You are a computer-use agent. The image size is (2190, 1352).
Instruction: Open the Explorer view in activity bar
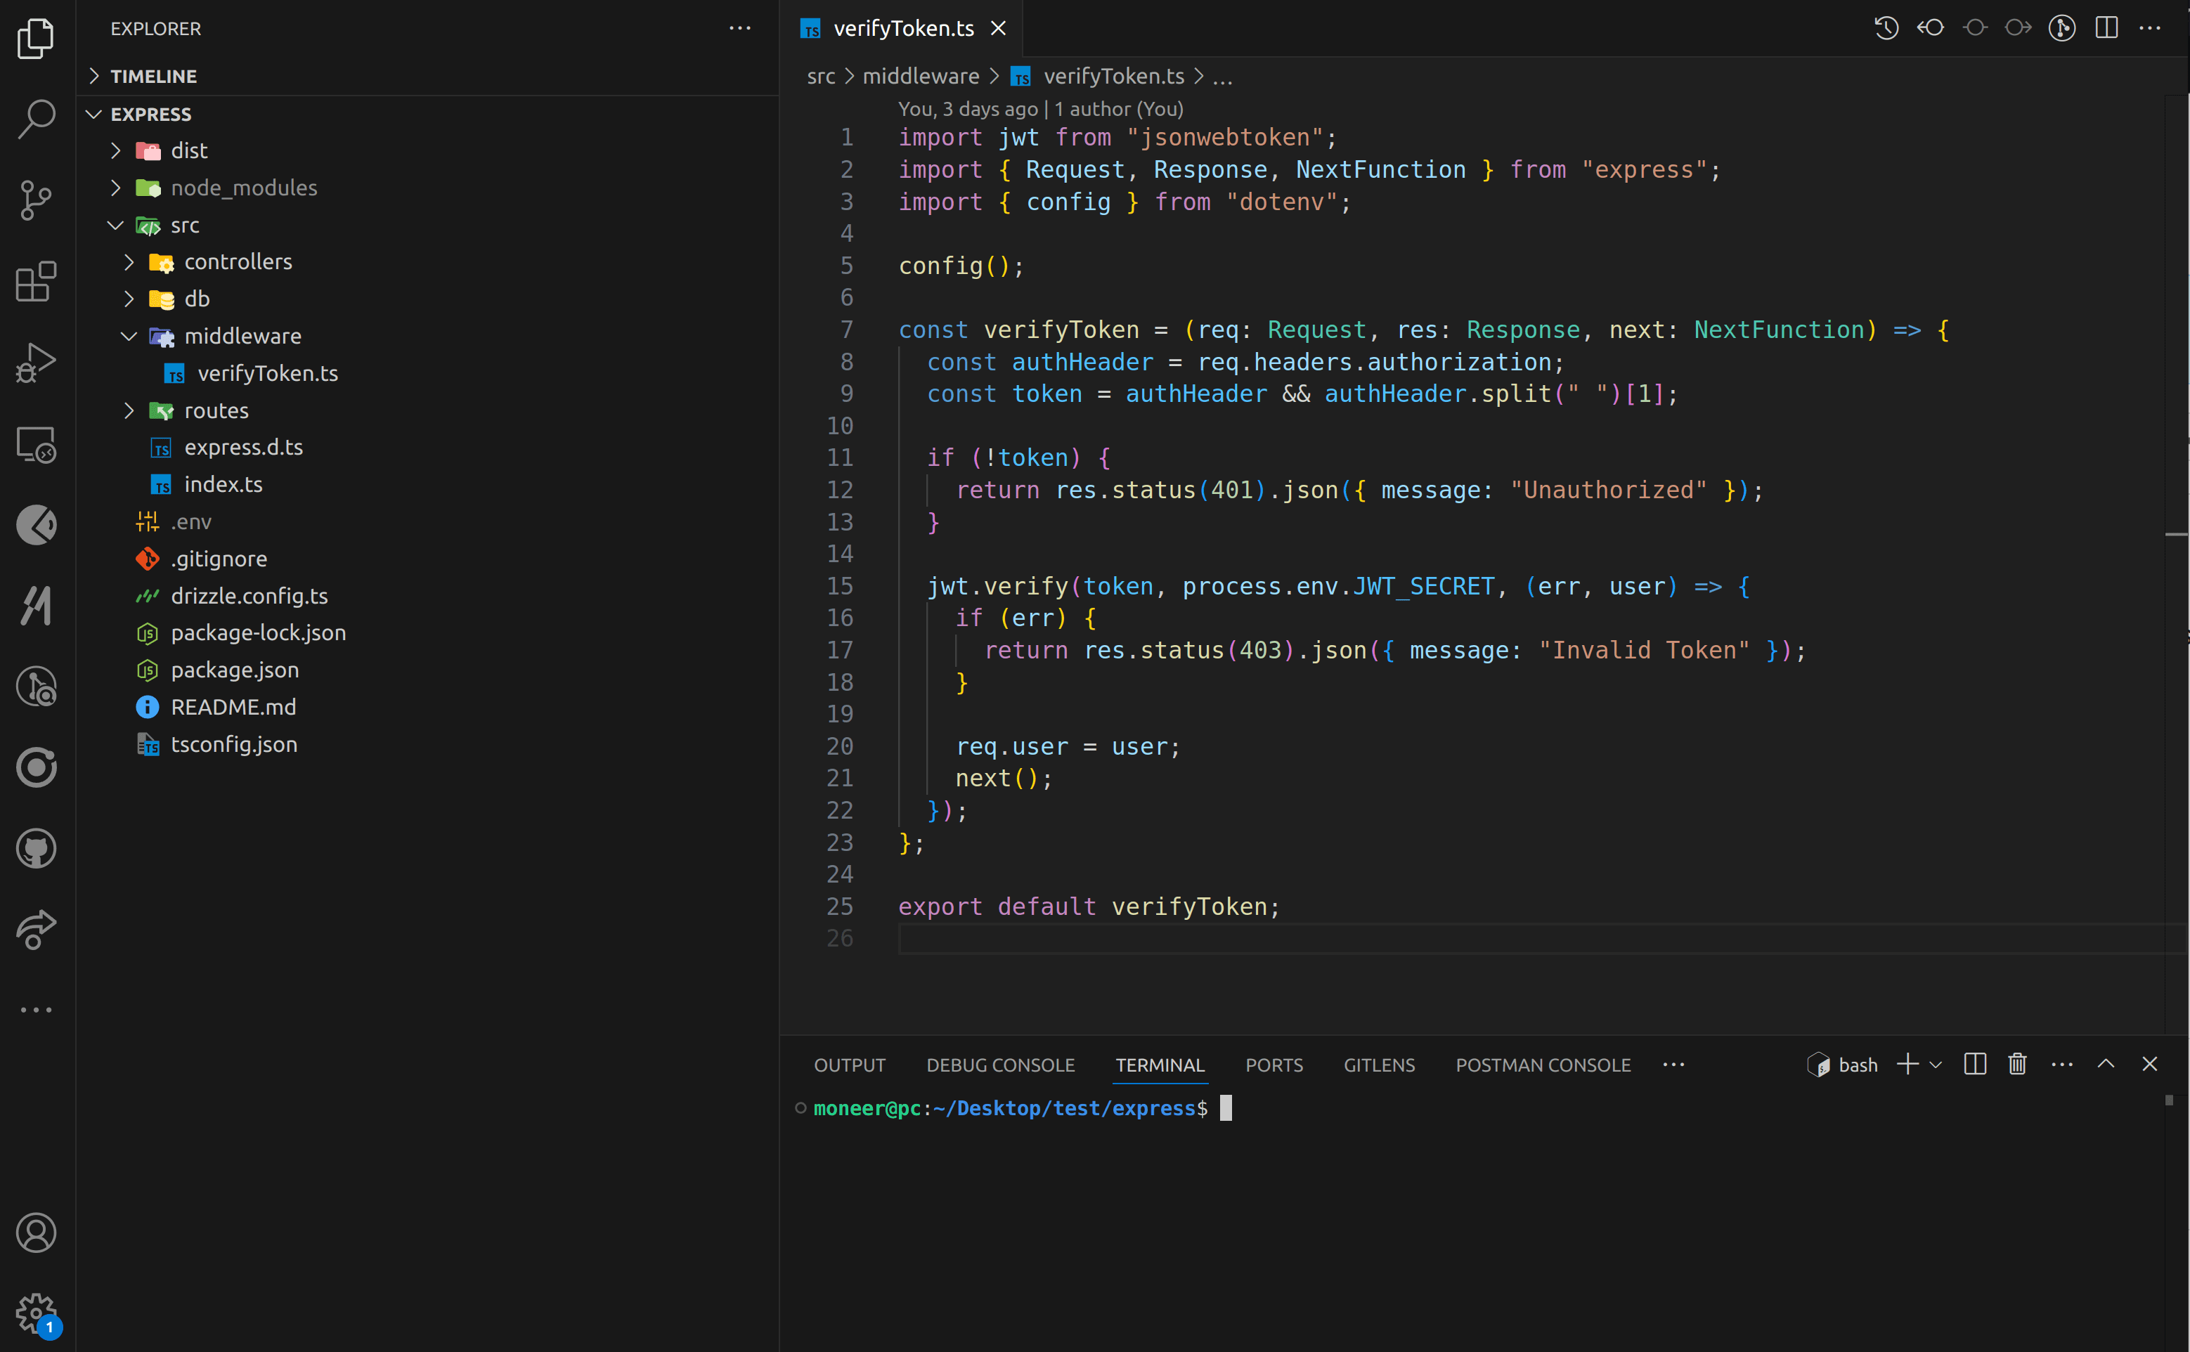point(37,37)
